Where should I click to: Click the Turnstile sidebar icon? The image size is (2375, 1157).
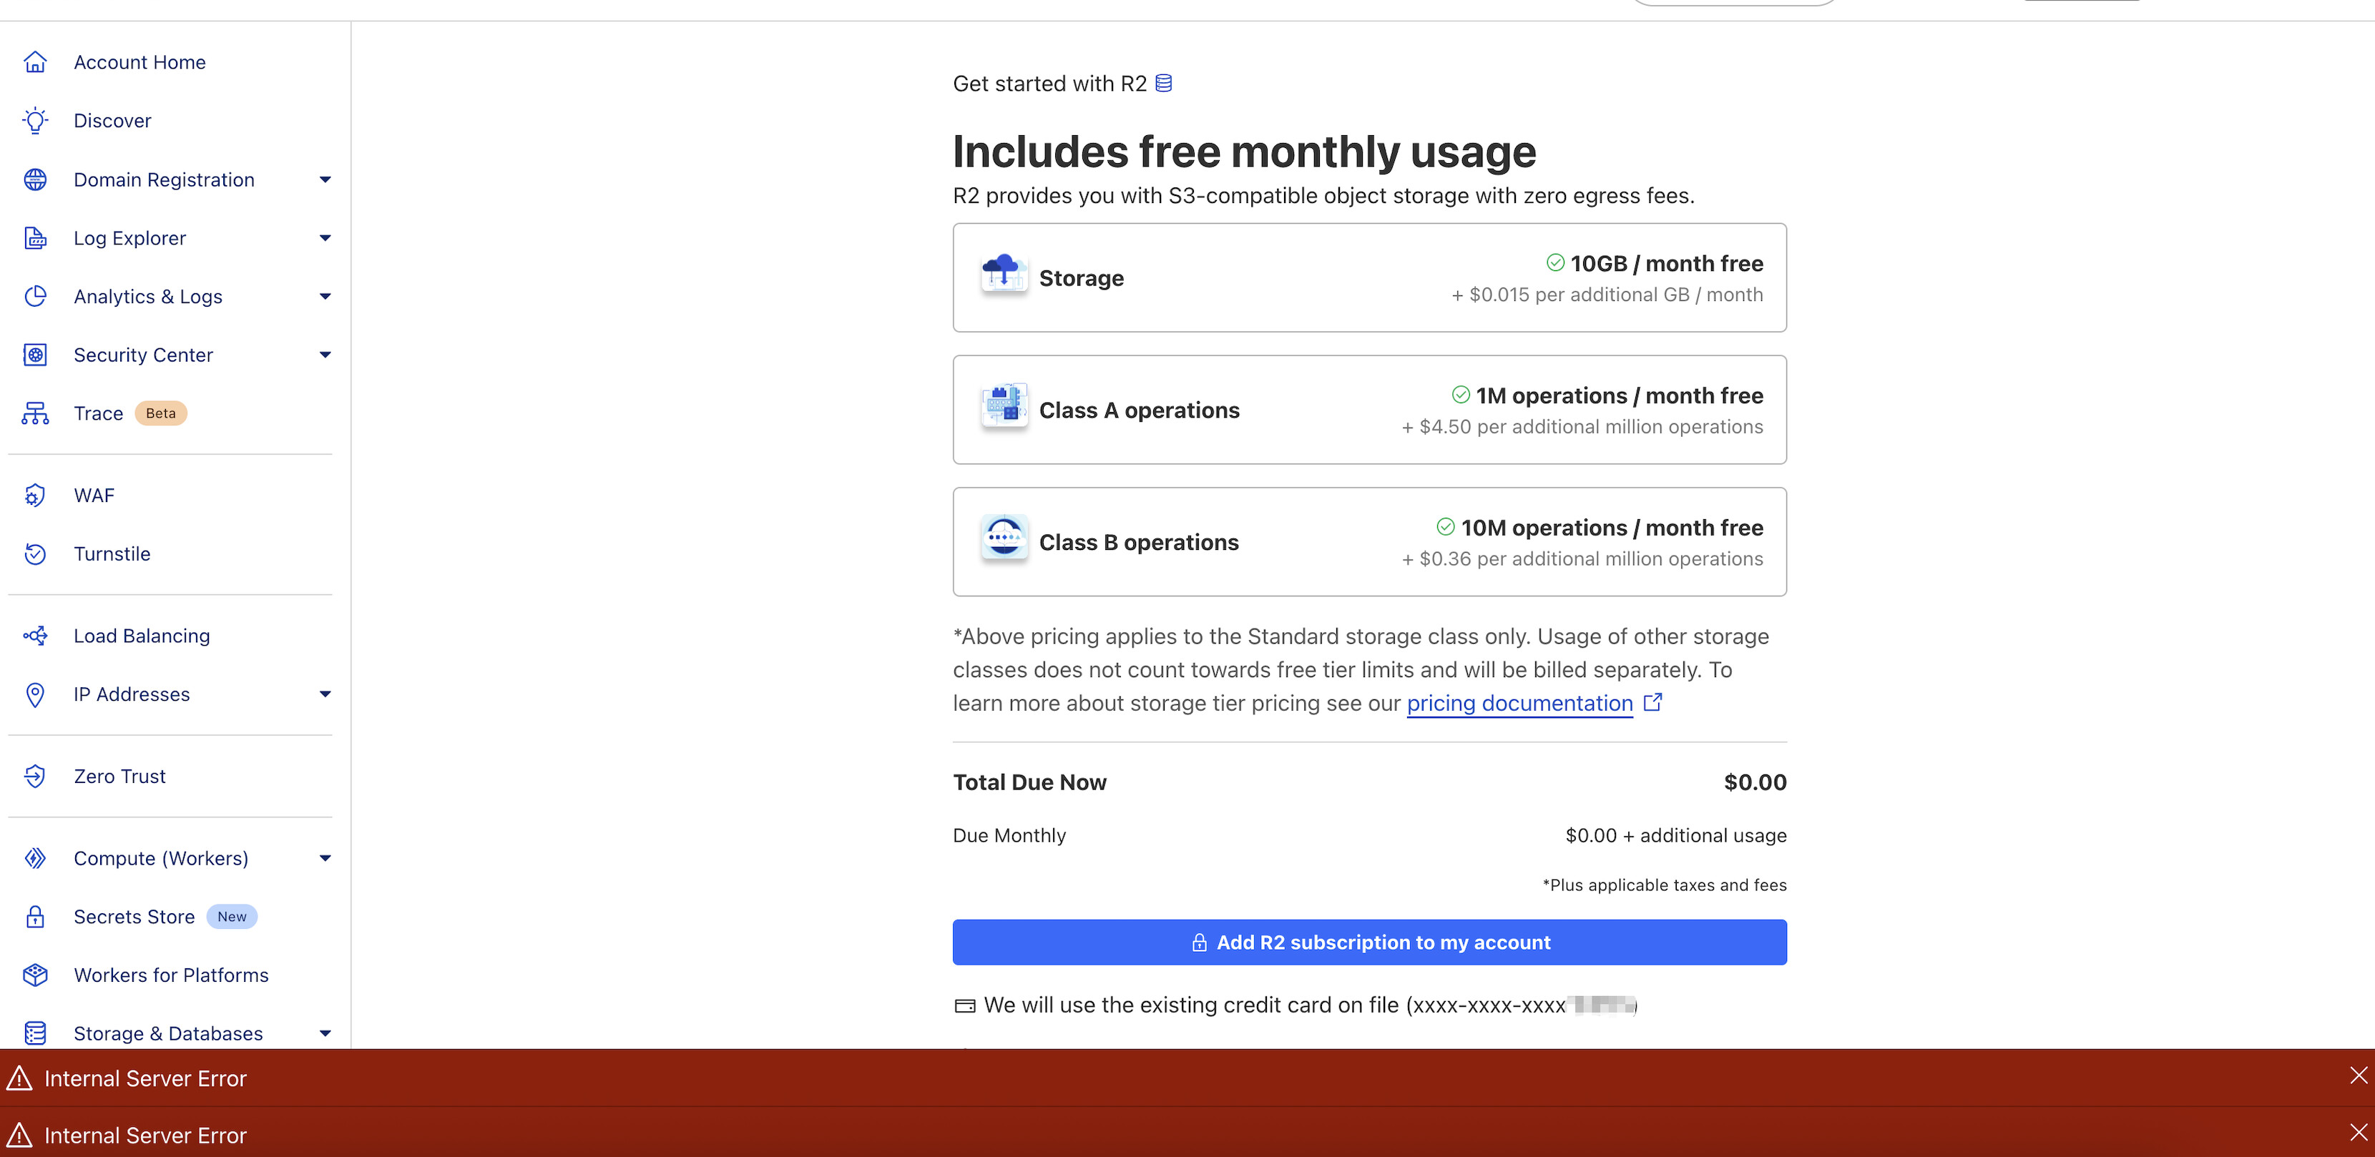pyautogui.click(x=35, y=554)
